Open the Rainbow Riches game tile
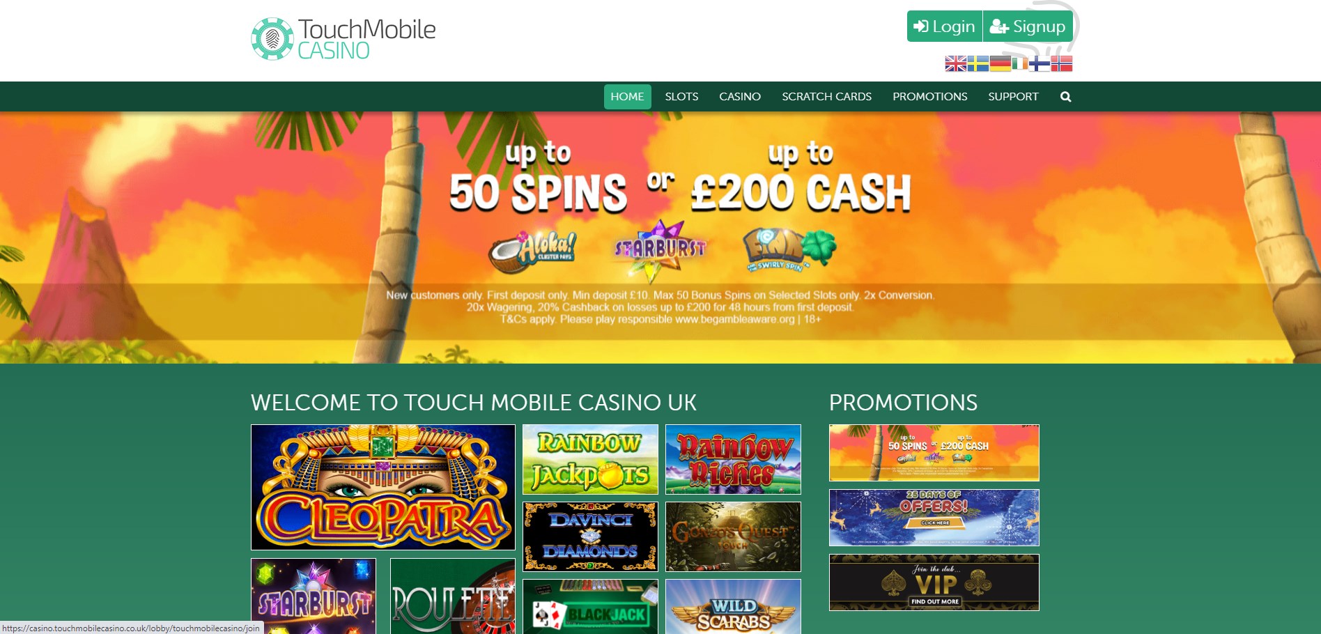The height and width of the screenshot is (634, 1321). point(733,459)
